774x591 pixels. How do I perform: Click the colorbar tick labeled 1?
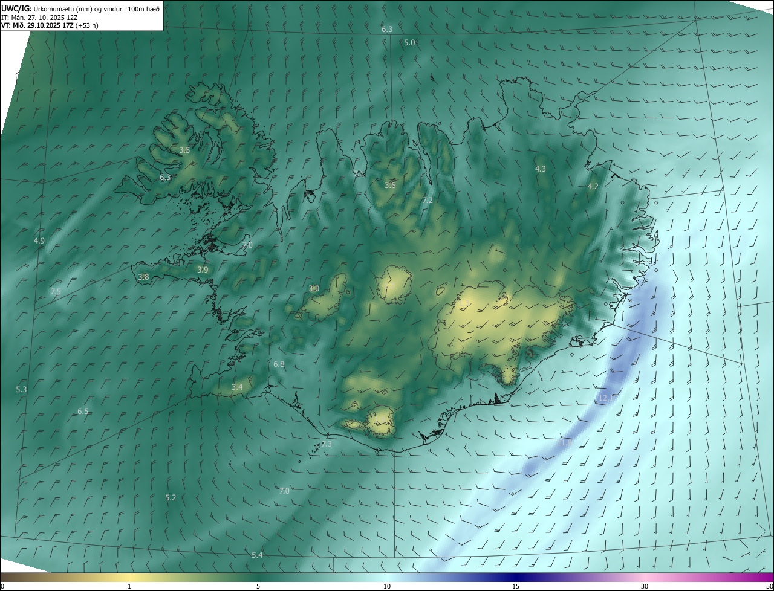129,586
